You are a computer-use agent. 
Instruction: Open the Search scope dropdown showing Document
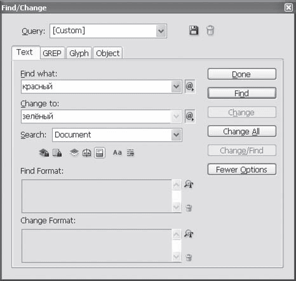177,135
